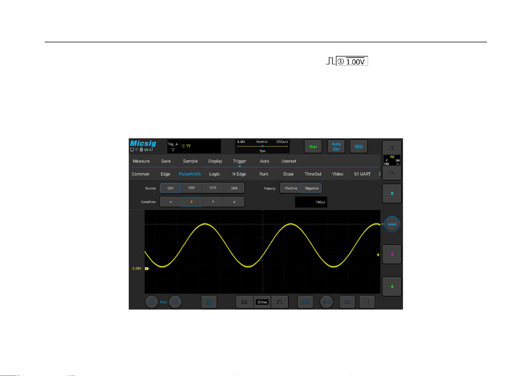532x376 pixels.
Task: Click the 2GSa/s sample rate text
Action: pyautogui.click(x=282, y=142)
